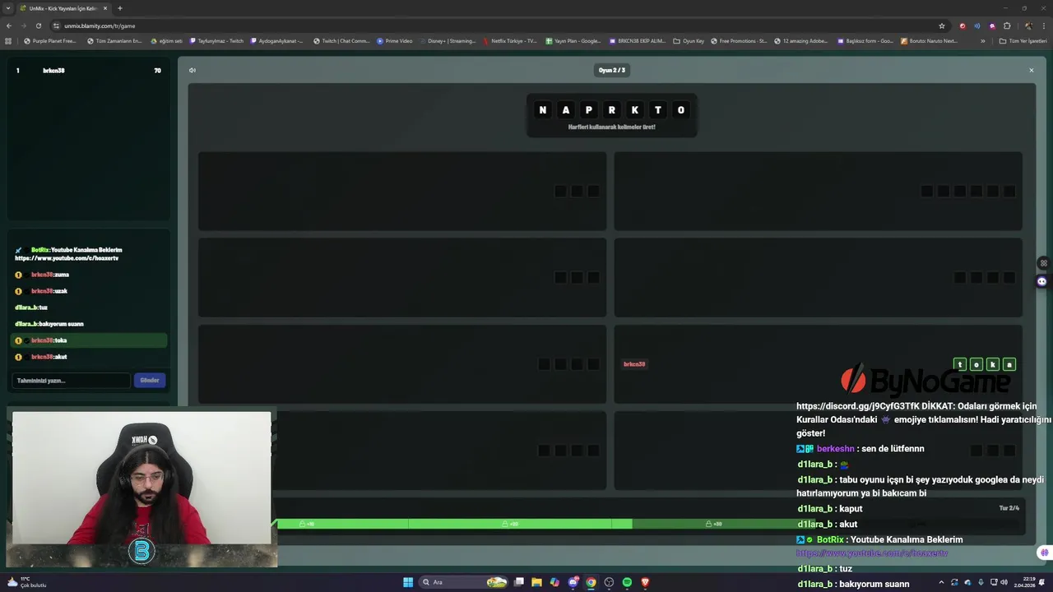Open File Explorer from the taskbar
Image resolution: width=1053 pixels, height=592 pixels.
click(x=536, y=582)
